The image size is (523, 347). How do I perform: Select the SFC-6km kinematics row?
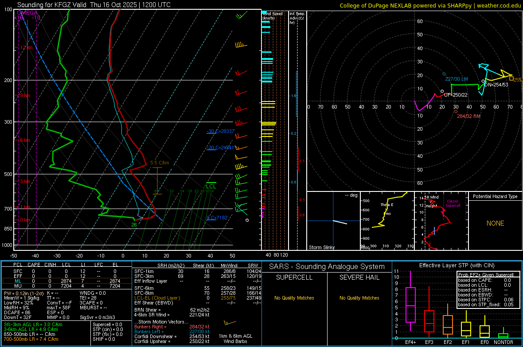tap(198, 288)
